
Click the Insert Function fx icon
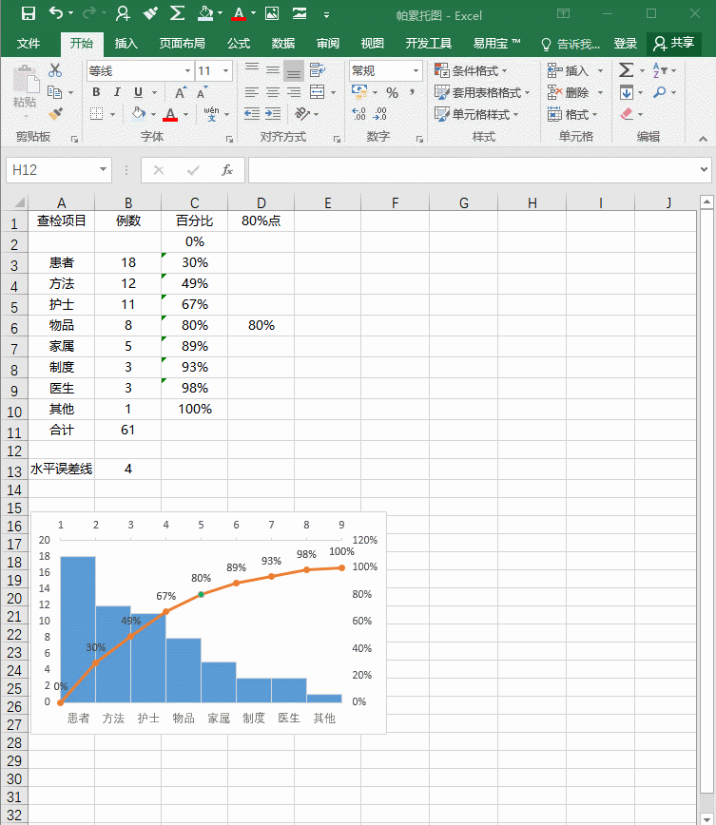[227, 170]
